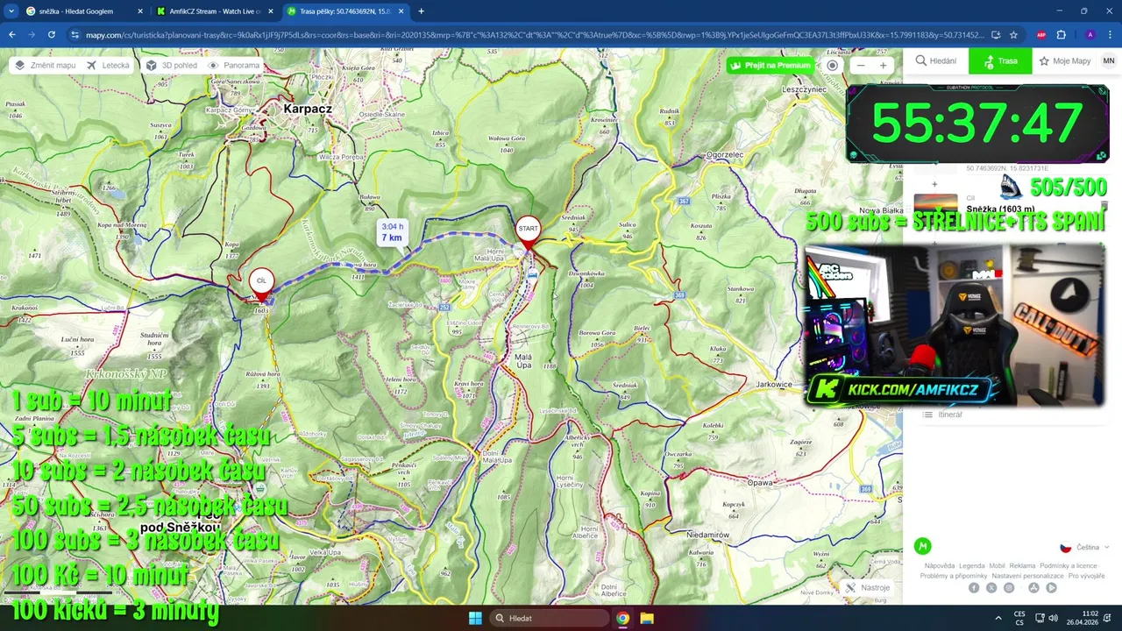This screenshot has width=1122, height=631.
Task: Open the Chrome profile avatar
Action: pos(1090,35)
